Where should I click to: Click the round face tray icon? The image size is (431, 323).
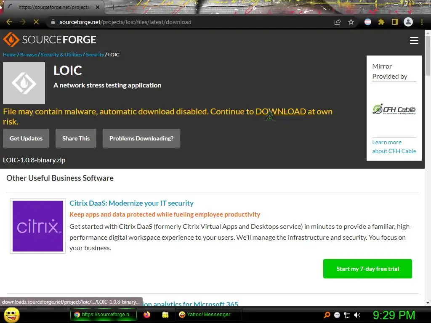[337, 315]
